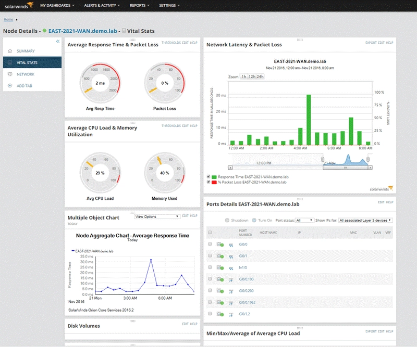Click the Summary home icon
Image resolution: width=417 pixels, height=347 pixels.
[10, 51]
